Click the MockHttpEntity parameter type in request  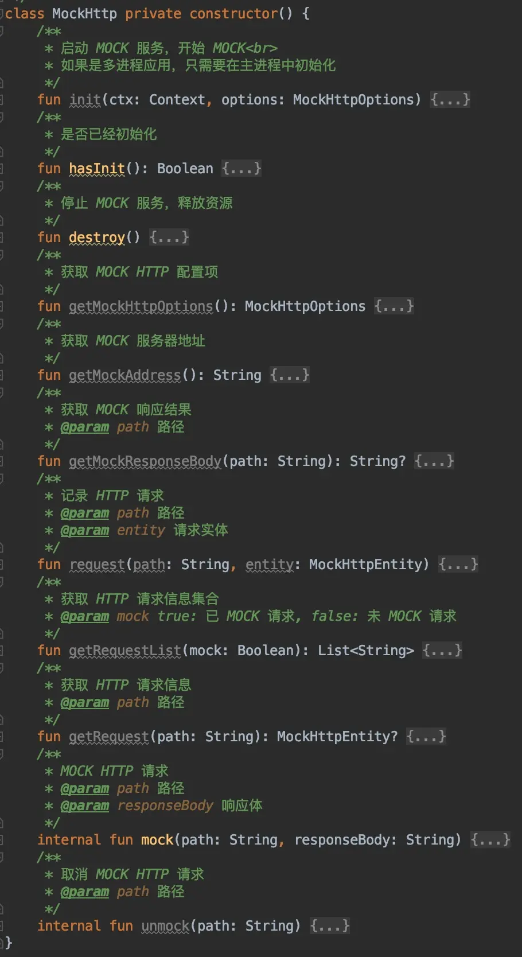click(x=369, y=565)
